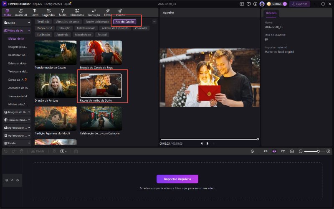Click the Importar Arquivos button
The height and width of the screenshot is (209, 334).
click(x=177, y=179)
